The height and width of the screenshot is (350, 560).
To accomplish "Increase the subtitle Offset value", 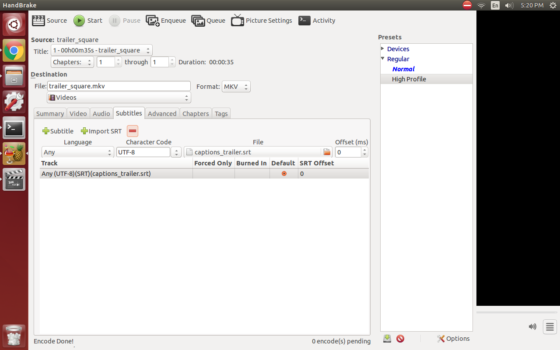I will coord(364,150).
